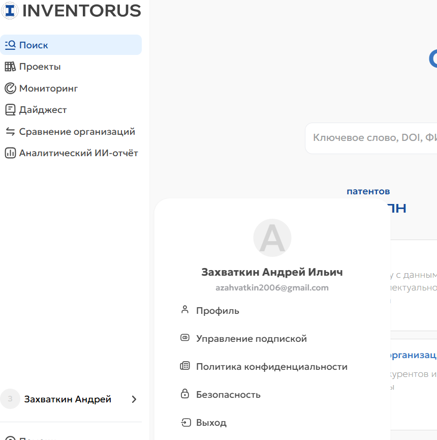The image size is (437, 440).
Task: Click the Профиль person icon
Action: click(185, 310)
